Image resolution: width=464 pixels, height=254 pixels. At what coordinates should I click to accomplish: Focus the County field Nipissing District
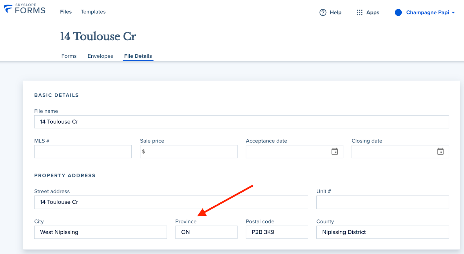(x=383, y=232)
